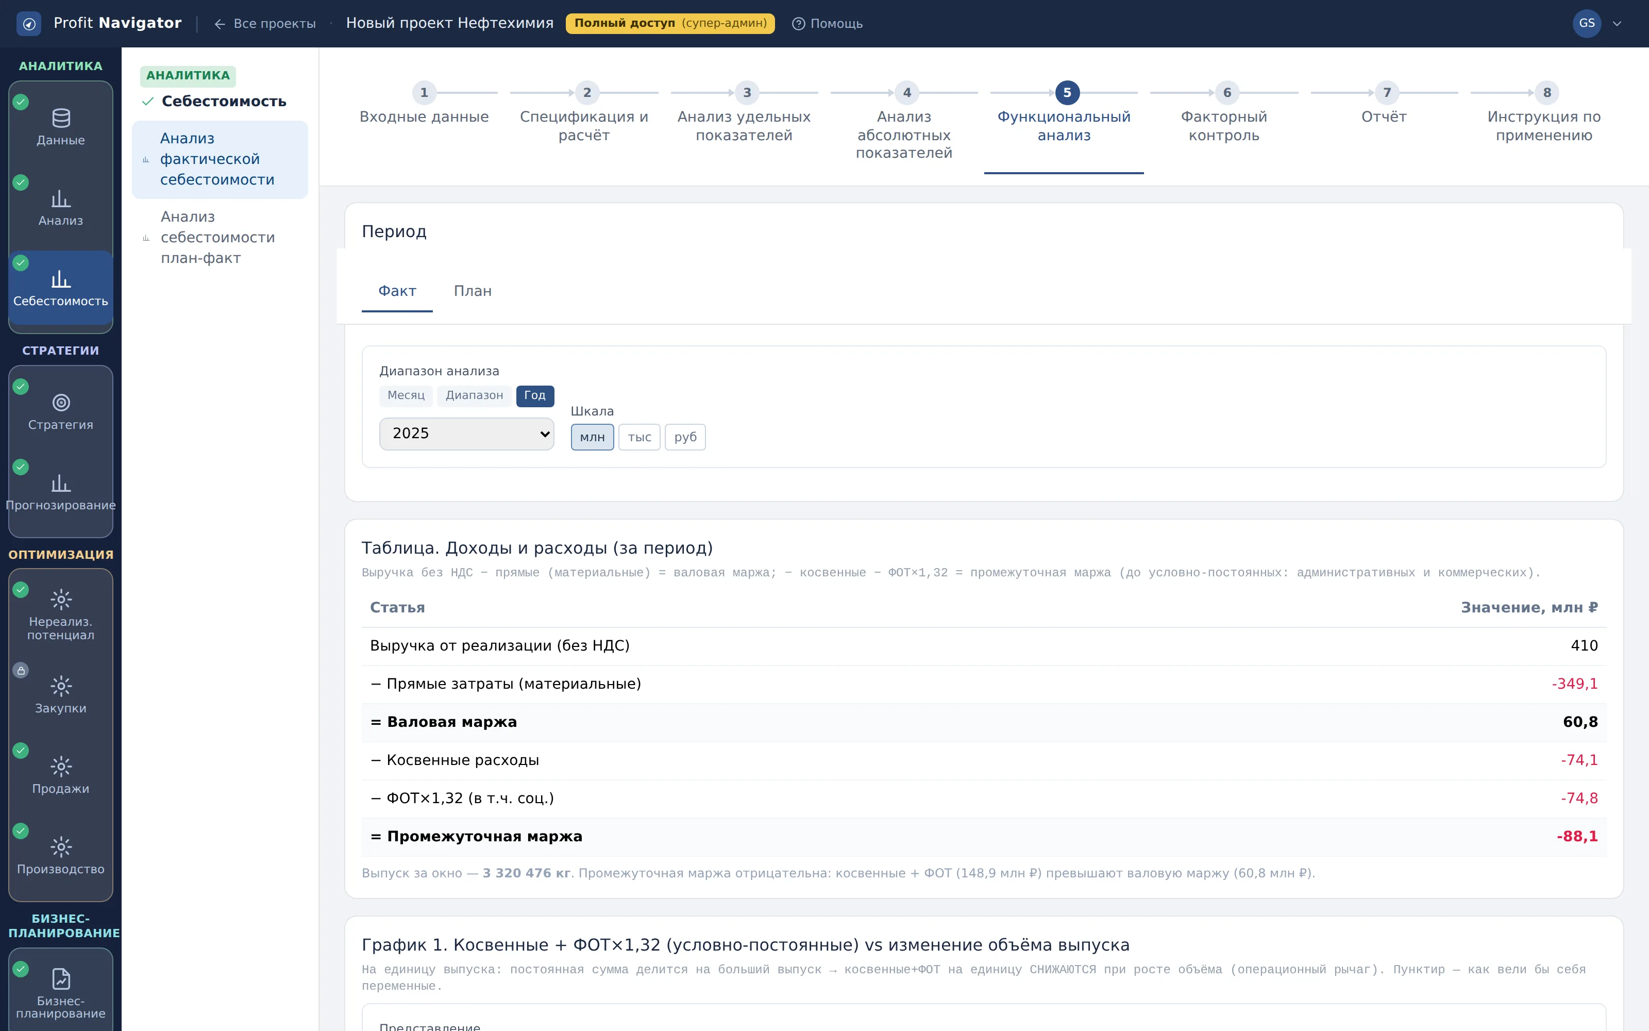This screenshot has width=1649, height=1031.
Task: Open Нереализ. потенциал sidebar section
Action: [x=61, y=613]
